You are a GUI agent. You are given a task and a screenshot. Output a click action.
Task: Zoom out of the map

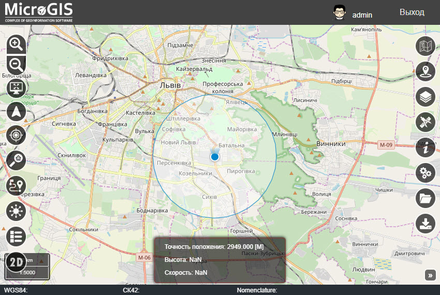click(x=16, y=65)
